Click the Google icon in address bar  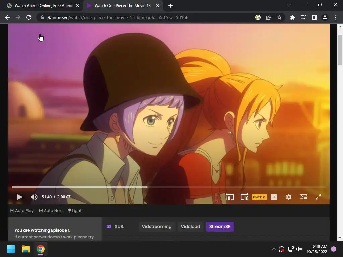258,17
